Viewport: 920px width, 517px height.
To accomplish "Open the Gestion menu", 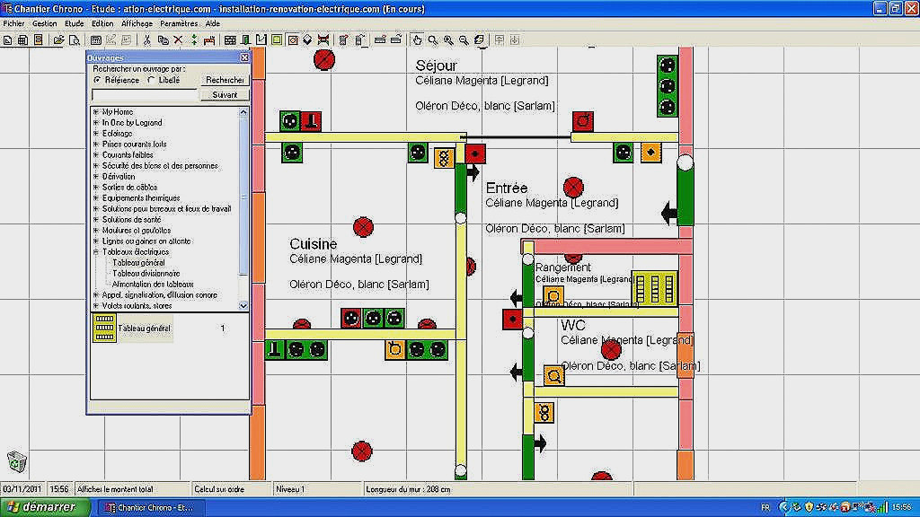I will [x=45, y=23].
